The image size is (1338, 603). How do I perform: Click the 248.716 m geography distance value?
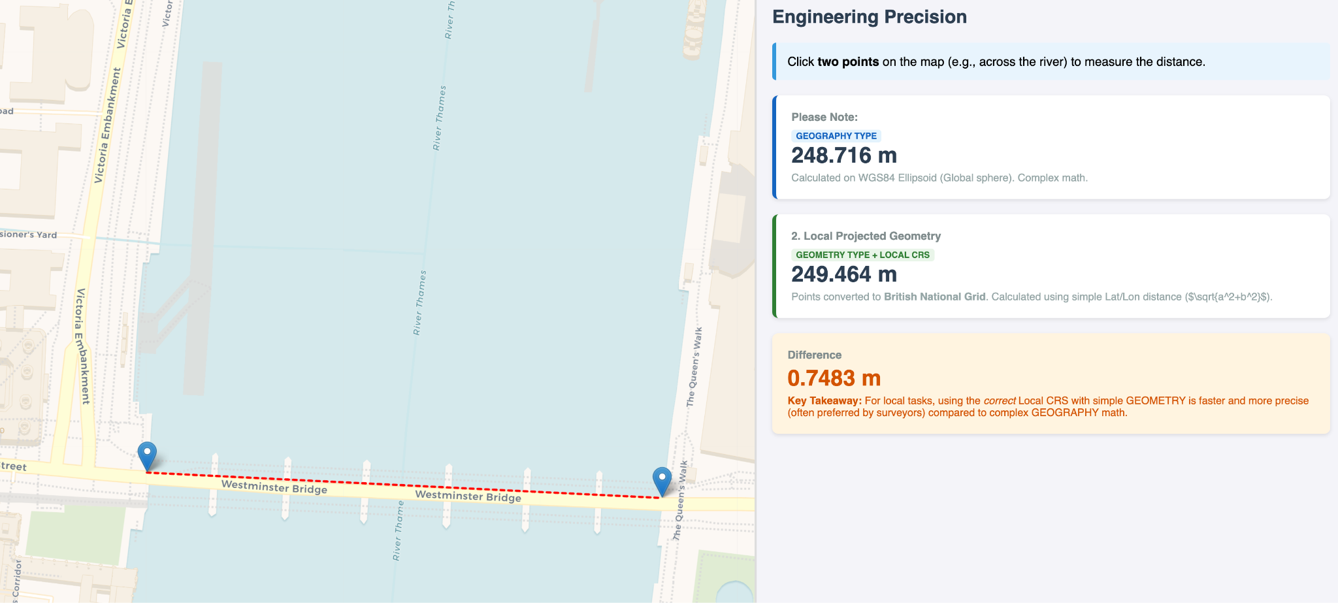844,155
